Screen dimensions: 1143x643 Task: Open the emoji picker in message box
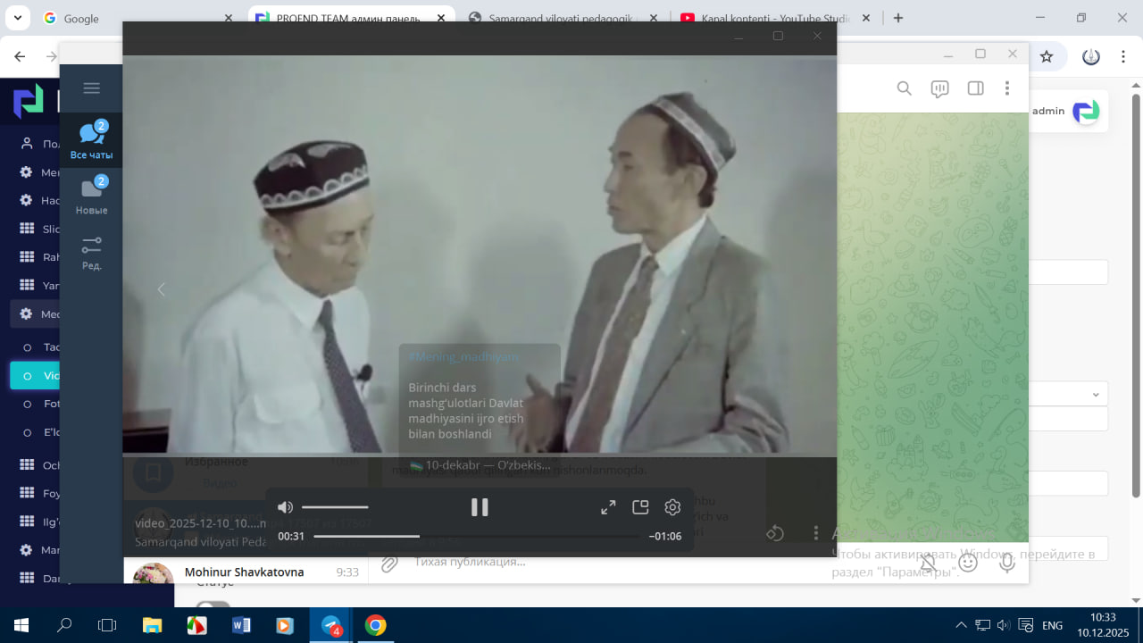968,563
